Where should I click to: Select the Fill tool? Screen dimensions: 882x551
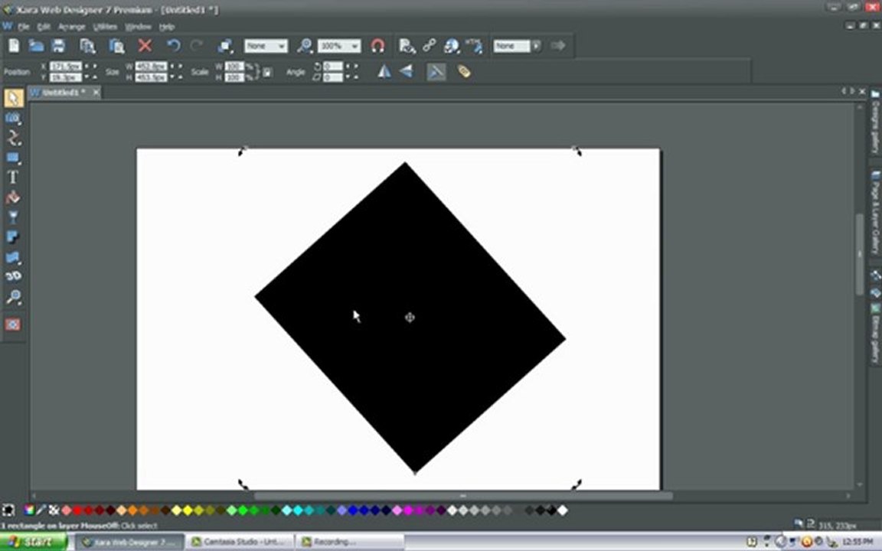13,197
